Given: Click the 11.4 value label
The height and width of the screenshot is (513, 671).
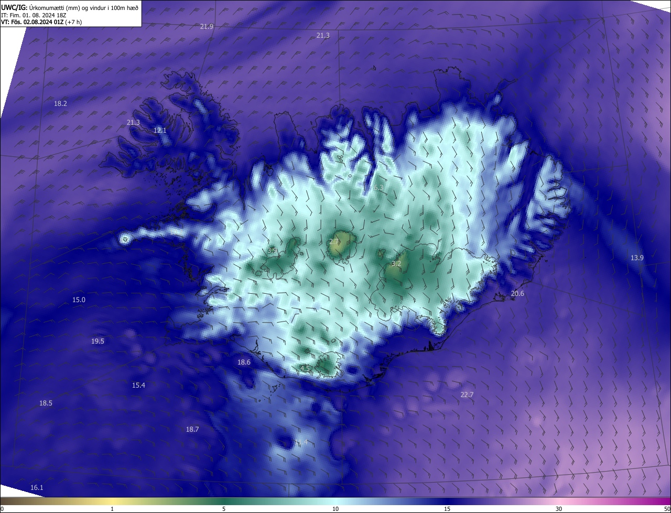Looking at the screenshot, I should (x=301, y=442).
